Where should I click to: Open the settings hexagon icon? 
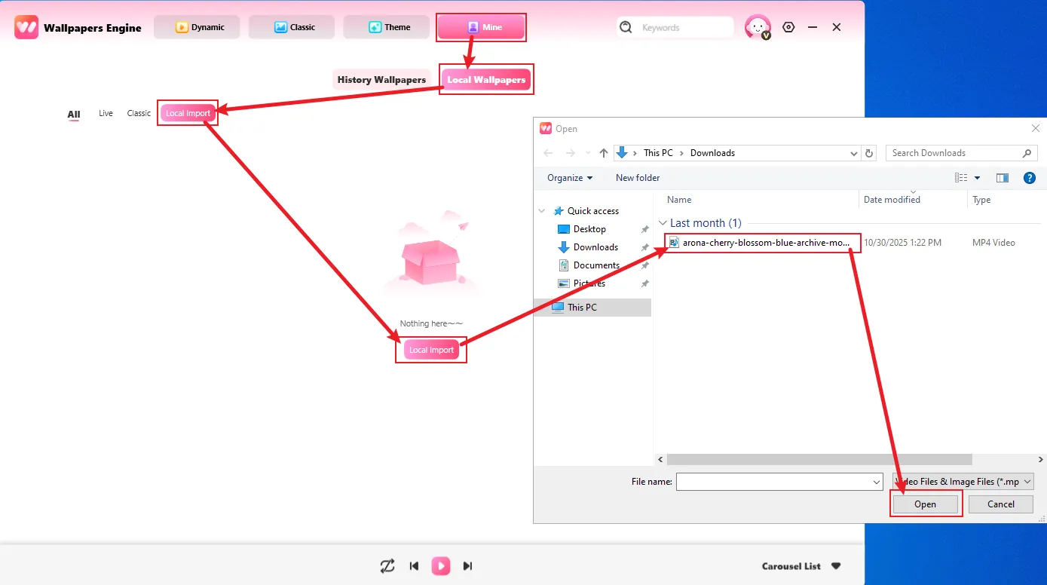click(x=788, y=27)
